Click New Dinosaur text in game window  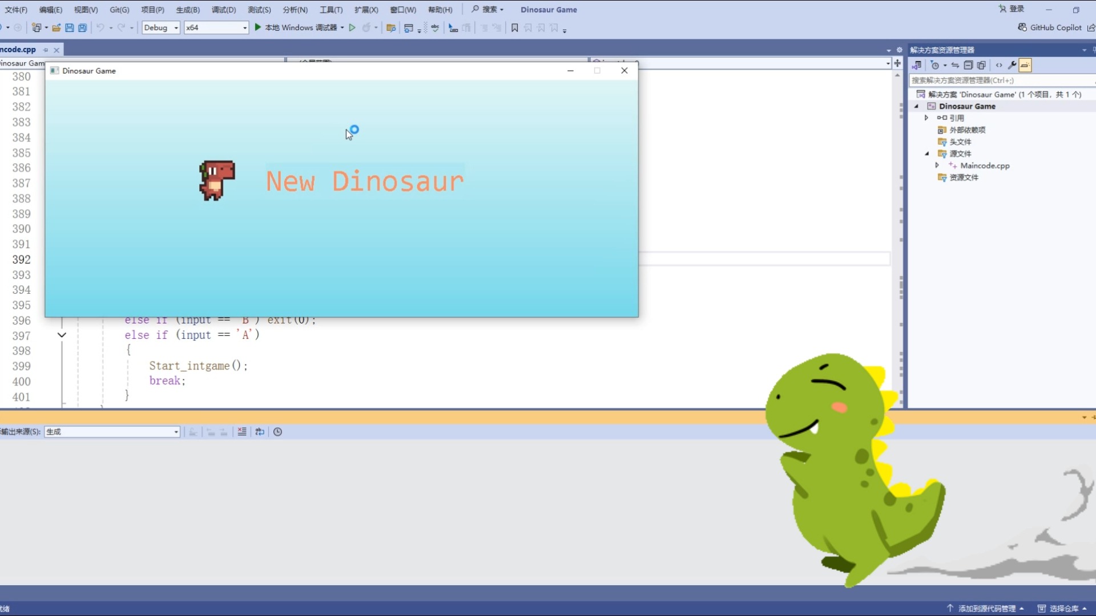pyautogui.click(x=365, y=181)
